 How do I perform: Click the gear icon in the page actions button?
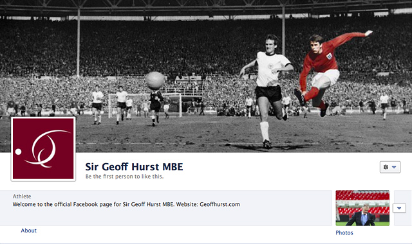[386, 167]
